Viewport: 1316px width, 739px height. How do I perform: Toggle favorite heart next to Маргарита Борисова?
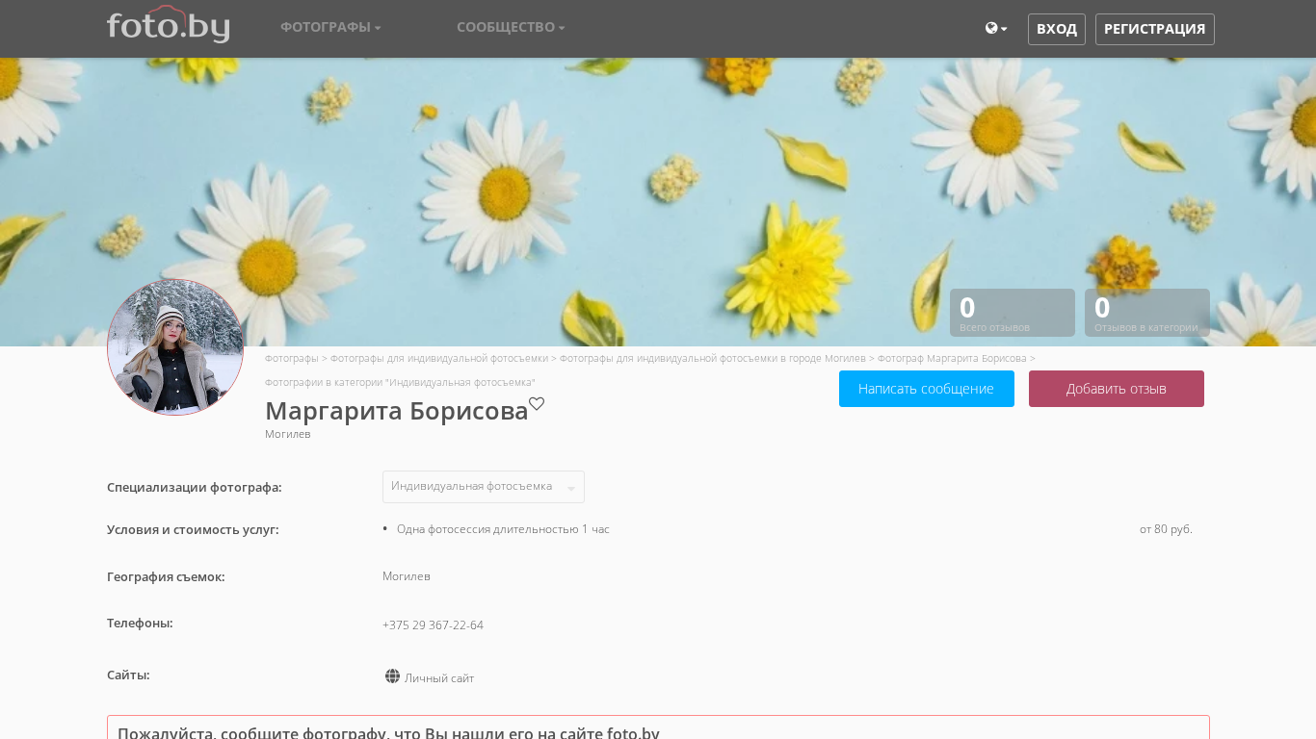pos(537,404)
